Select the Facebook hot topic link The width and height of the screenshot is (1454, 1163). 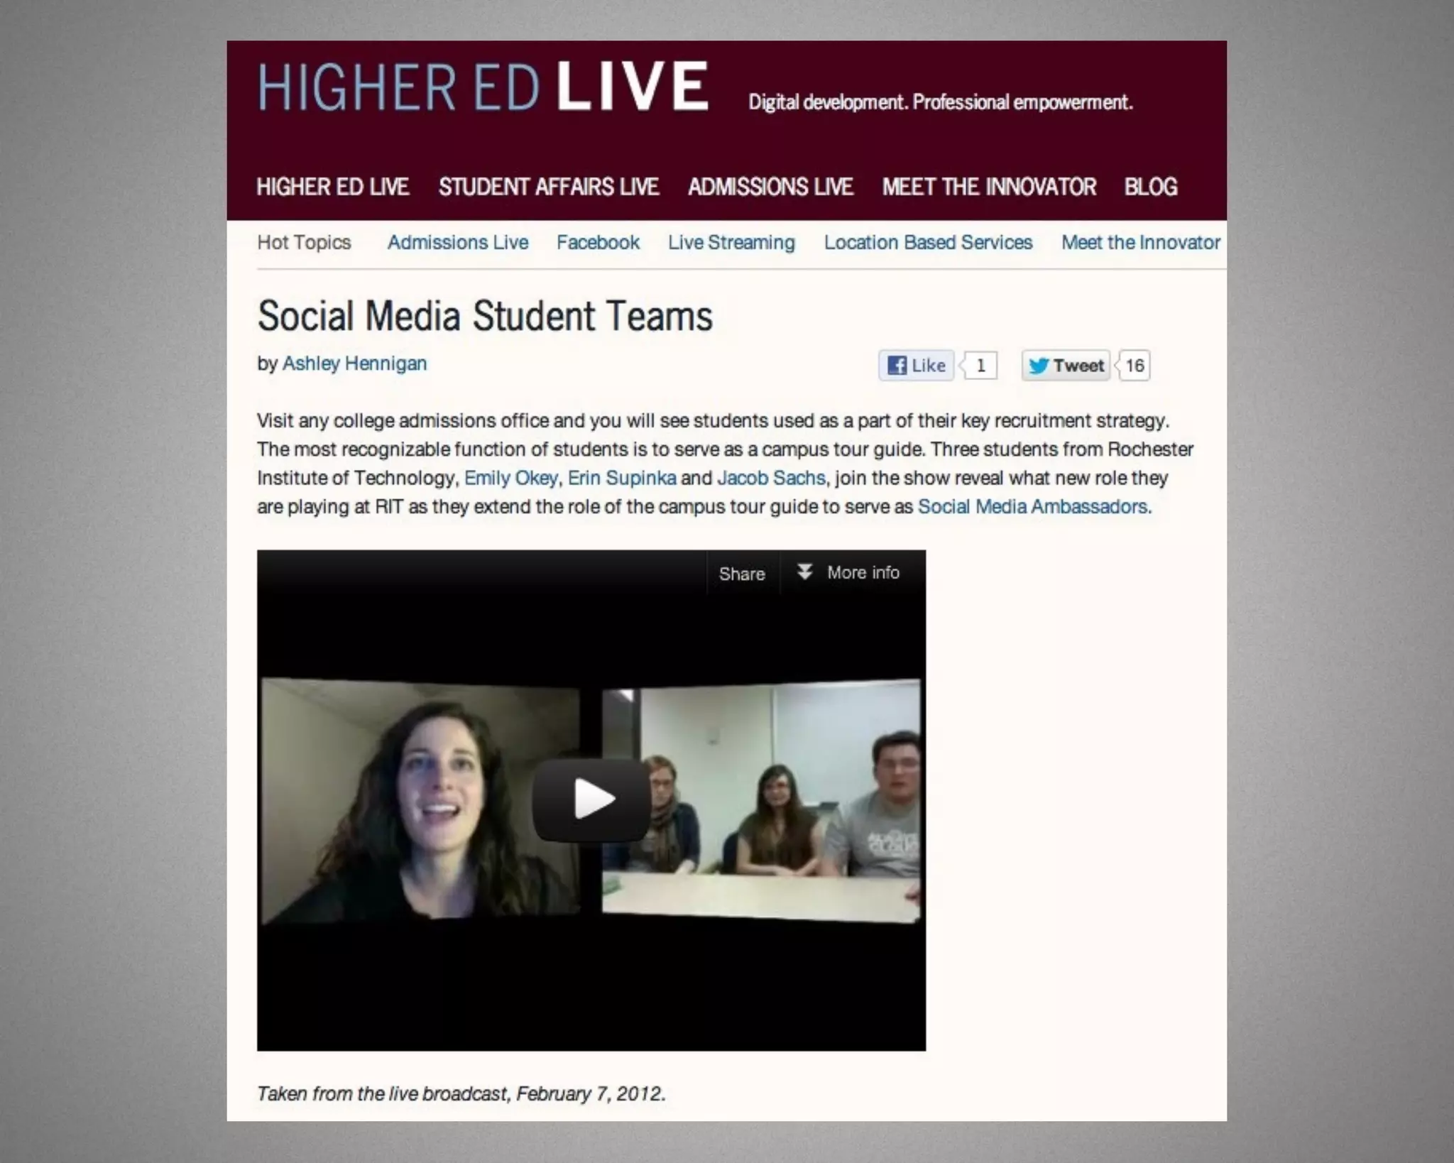pyautogui.click(x=598, y=242)
